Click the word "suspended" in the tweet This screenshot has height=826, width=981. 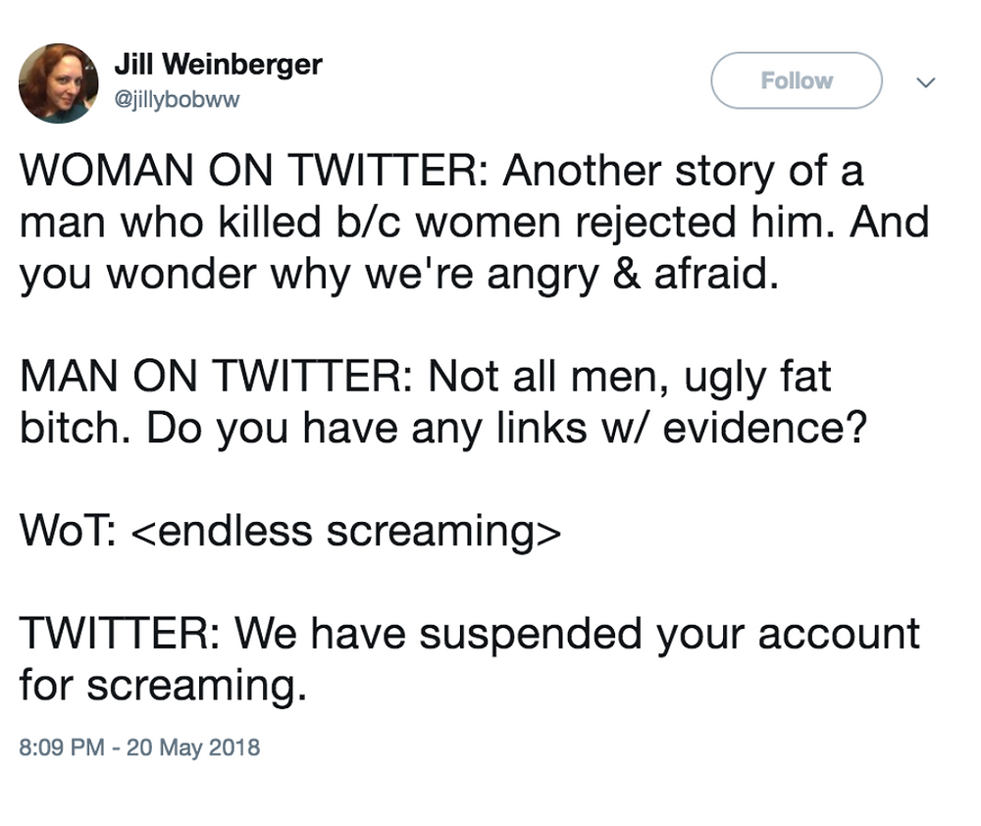[531, 635]
